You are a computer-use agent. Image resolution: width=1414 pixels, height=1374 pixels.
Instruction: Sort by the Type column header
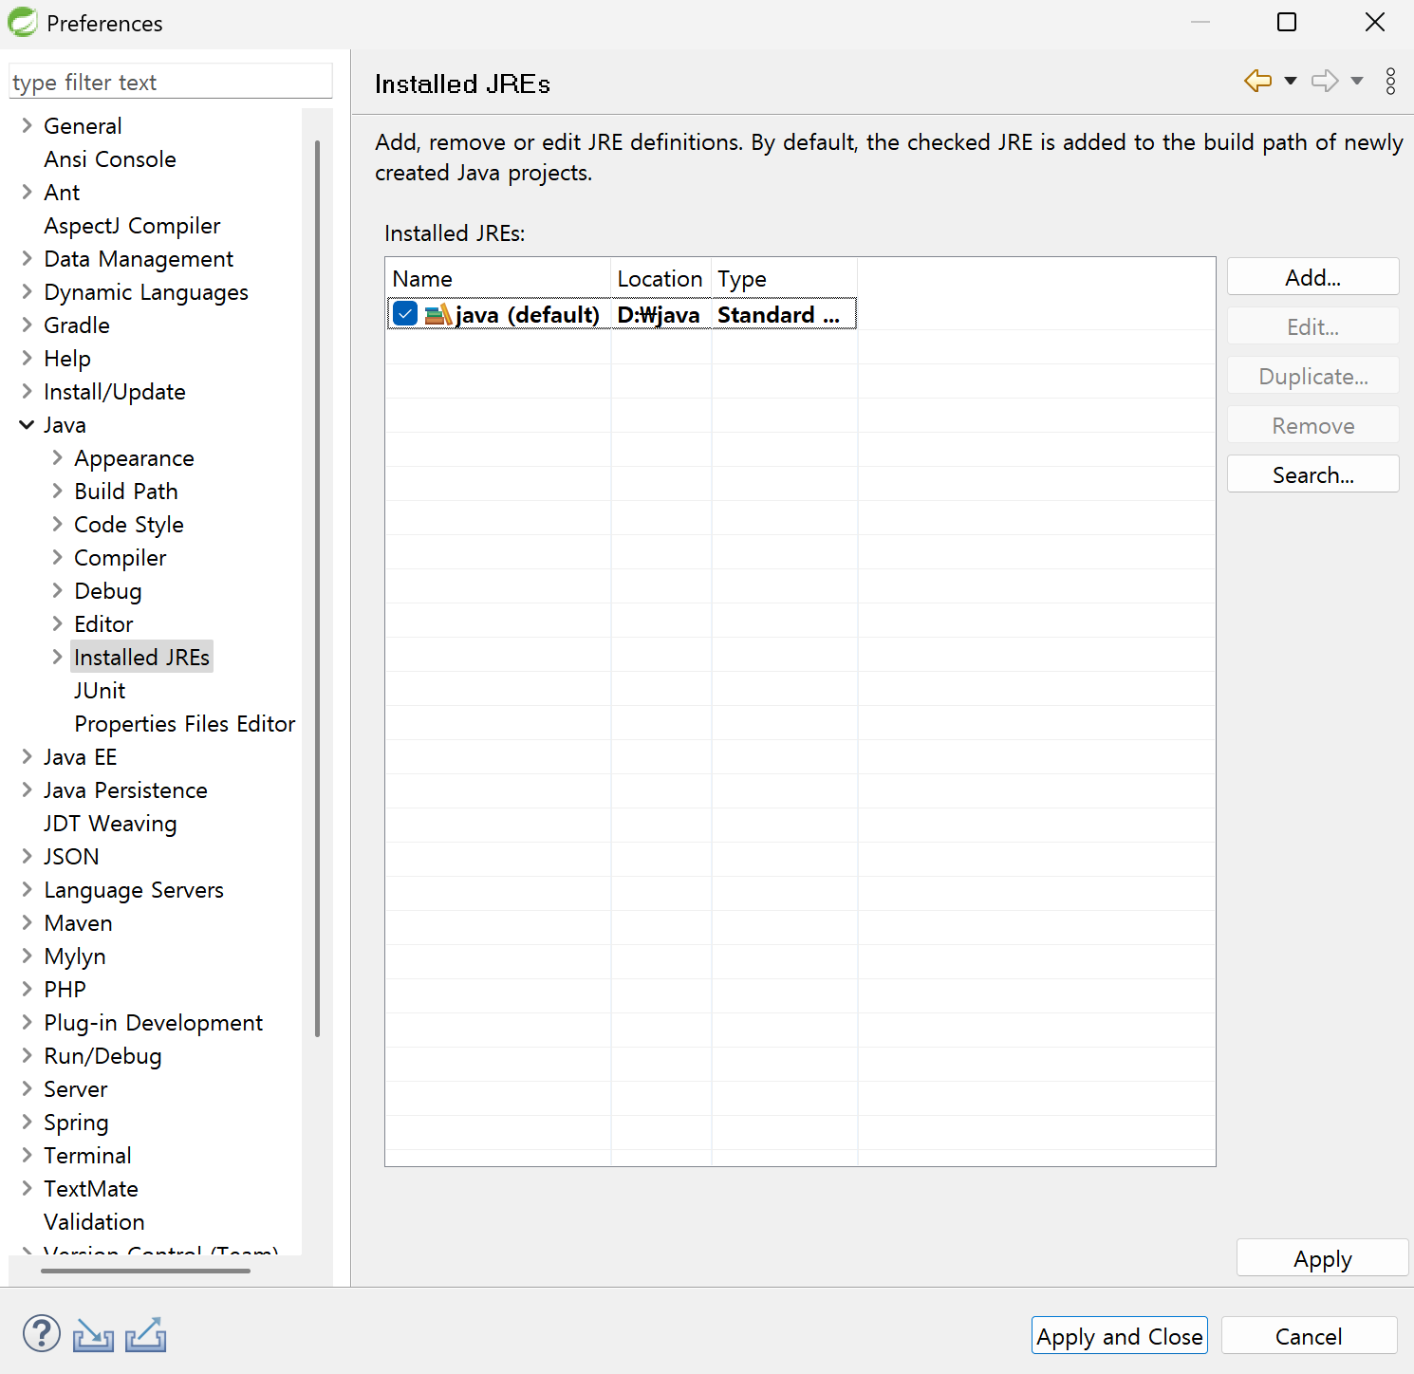[x=784, y=278]
